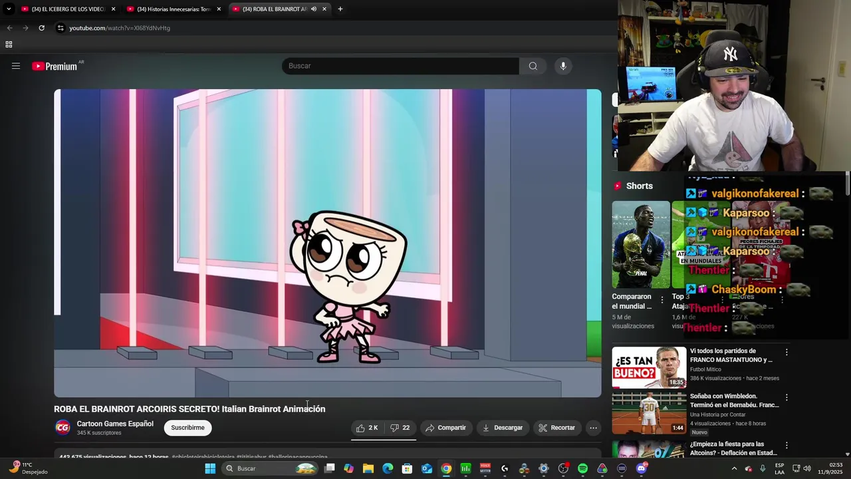Open Soñaba con Wimbledon video thumbnail
Screen dimensions: 851x479
[649, 413]
